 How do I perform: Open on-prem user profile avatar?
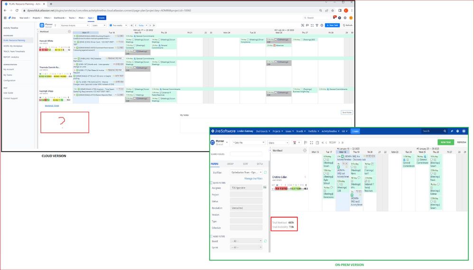[464, 131]
